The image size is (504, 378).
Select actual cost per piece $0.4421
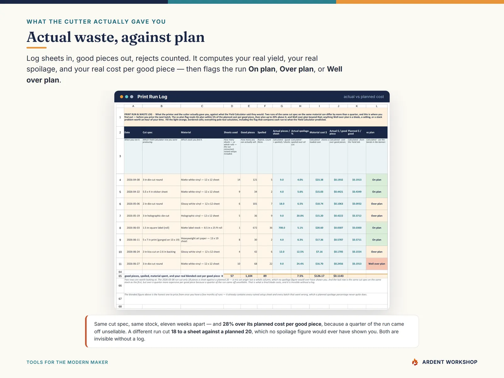point(338,192)
